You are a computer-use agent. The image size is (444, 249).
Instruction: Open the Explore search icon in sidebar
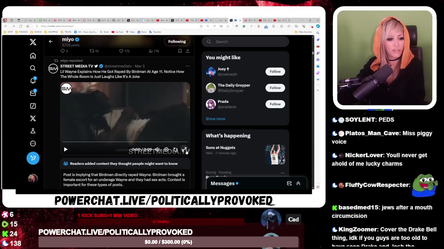pyautogui.click(x=33, y=68)
